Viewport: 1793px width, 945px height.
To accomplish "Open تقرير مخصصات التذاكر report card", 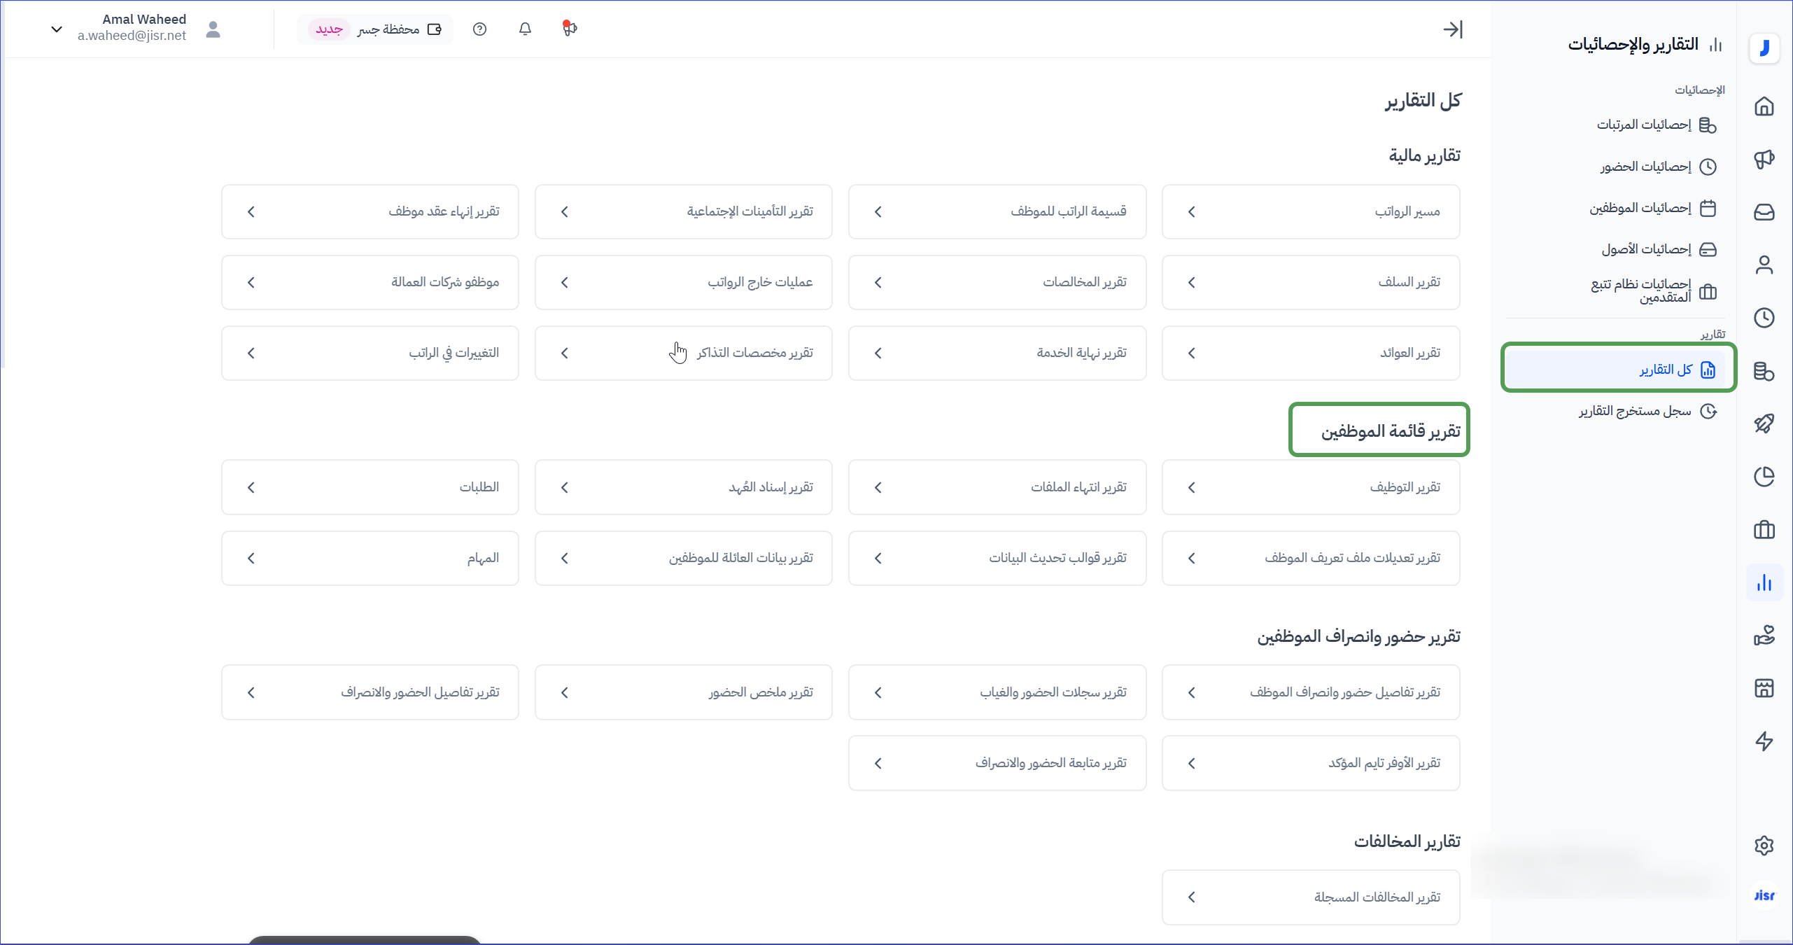I will coord(683,353).
